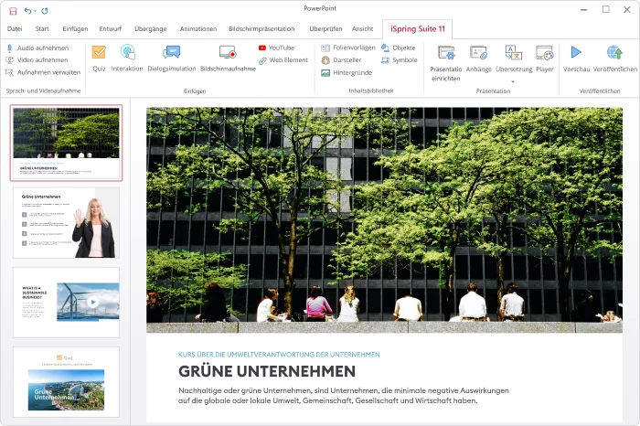Click the Dialogsimulation icon

pos(172,52)
